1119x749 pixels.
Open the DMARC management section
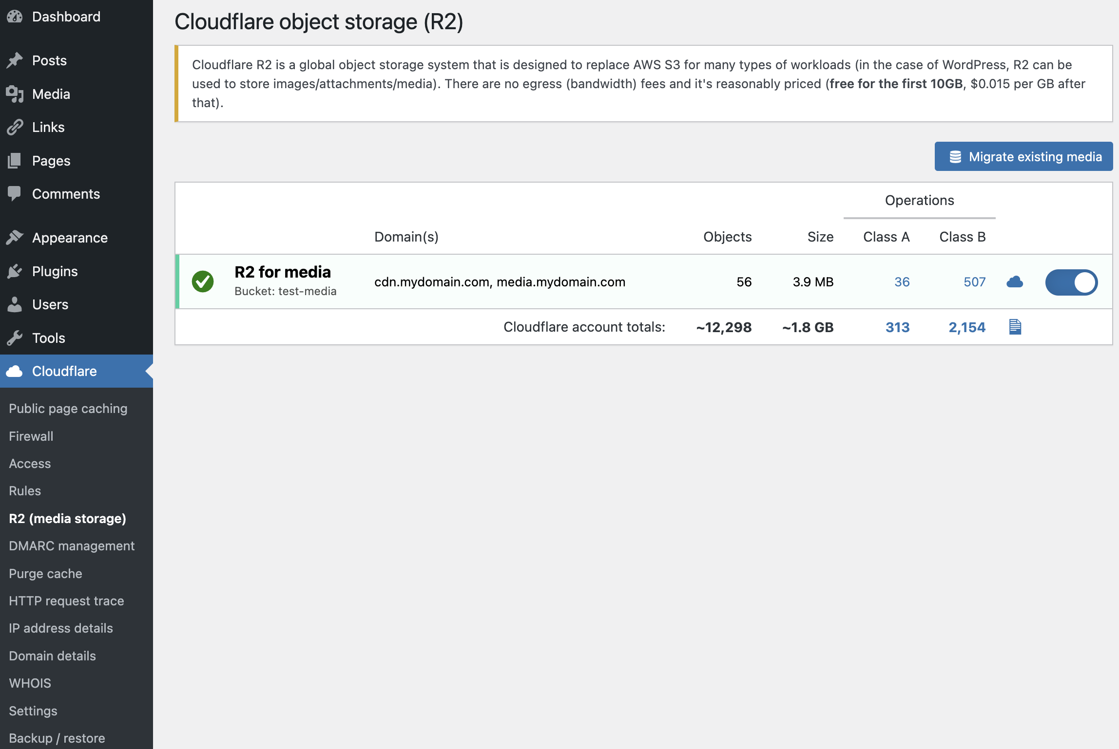tap(72, 546)
